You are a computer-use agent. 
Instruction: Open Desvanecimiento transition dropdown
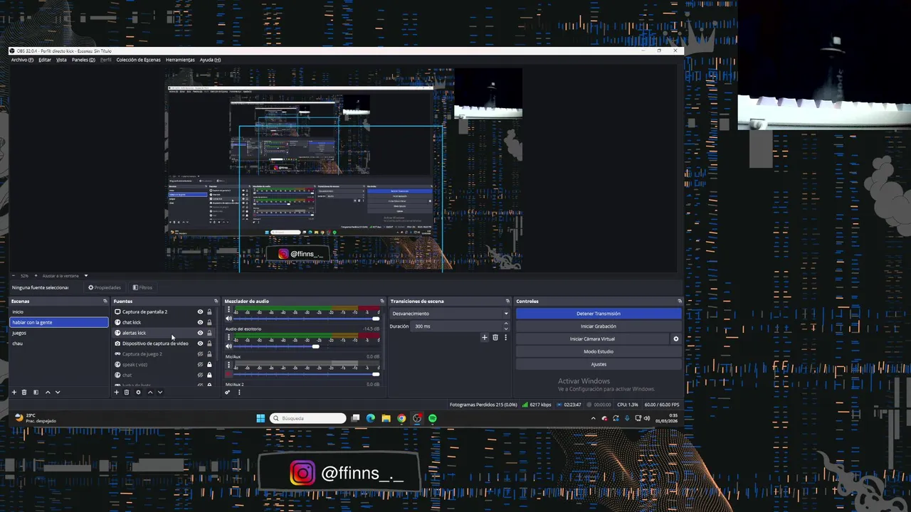450,314
